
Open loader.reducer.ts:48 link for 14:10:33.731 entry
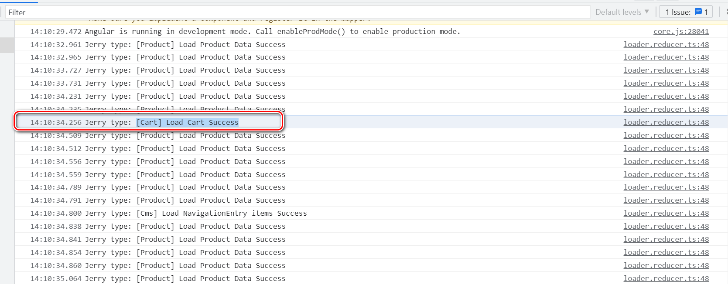tap(666, 83)
